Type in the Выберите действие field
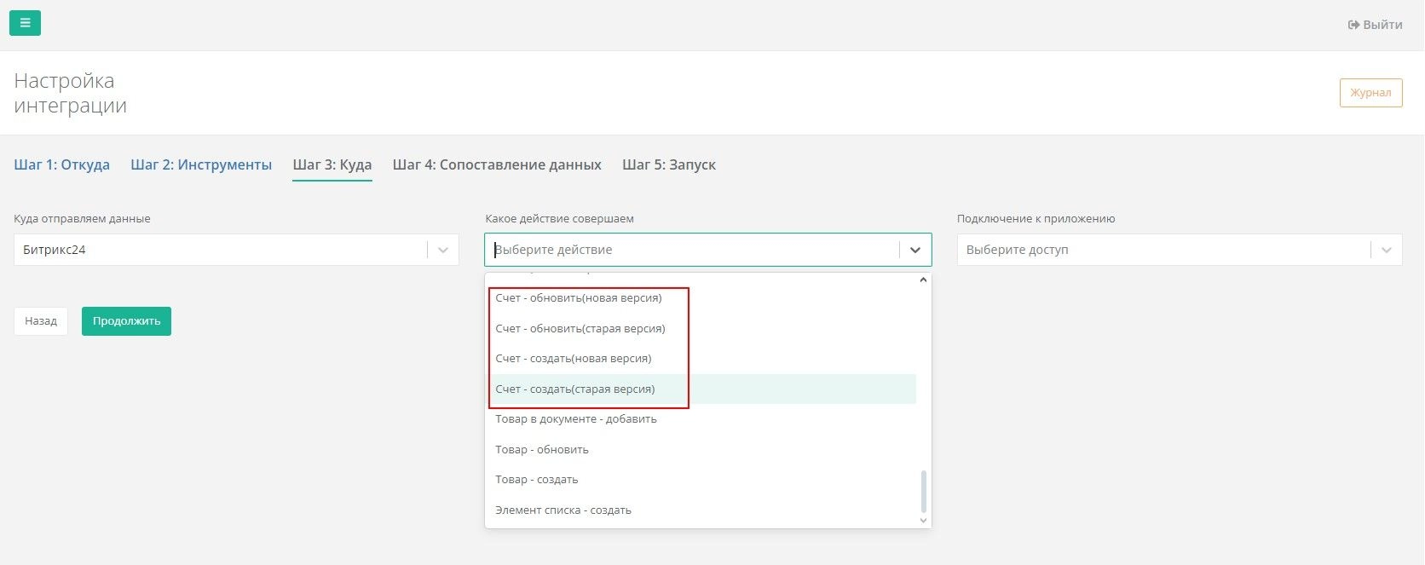Image resolution: width=1425 pixels, height=565 pixels. (690, 251)
